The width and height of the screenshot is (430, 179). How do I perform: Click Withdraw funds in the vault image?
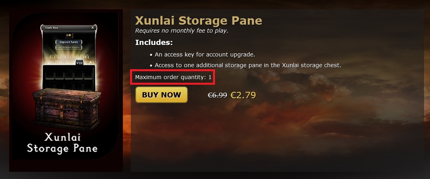point(69,47)
